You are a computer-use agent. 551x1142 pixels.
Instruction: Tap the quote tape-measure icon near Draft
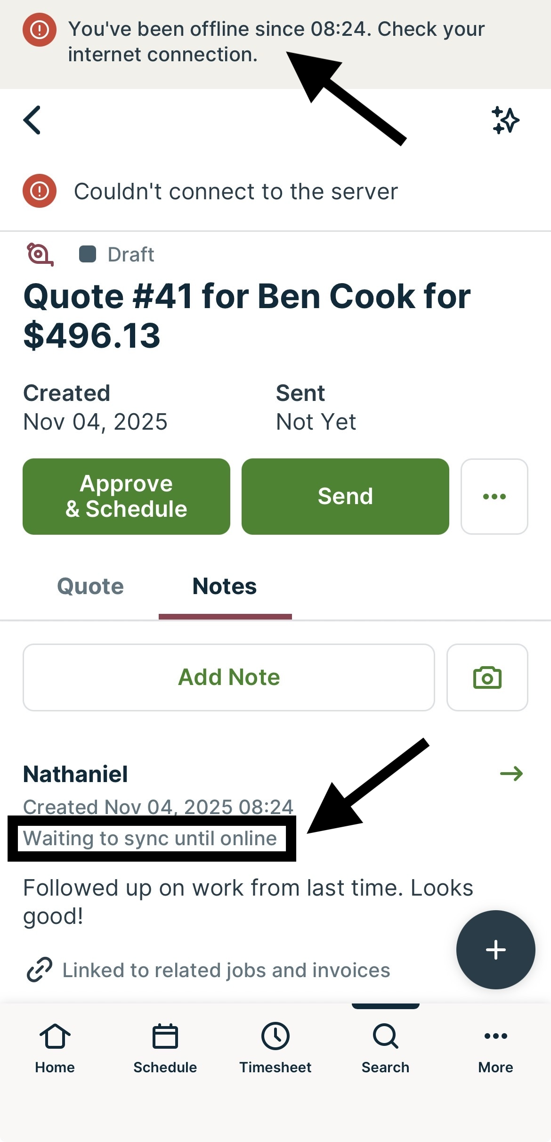tap(40, 253)
